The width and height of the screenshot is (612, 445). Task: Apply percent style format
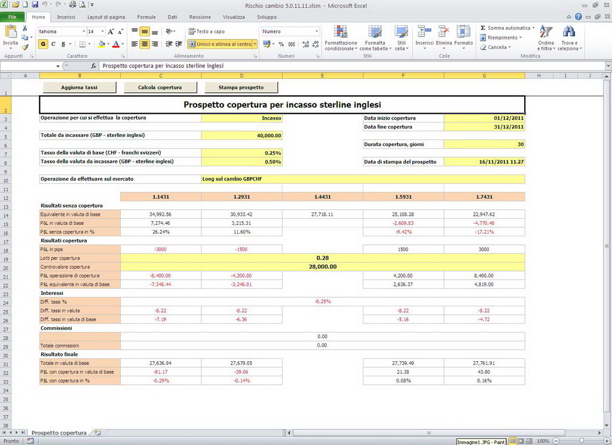[x=281, y=44]
